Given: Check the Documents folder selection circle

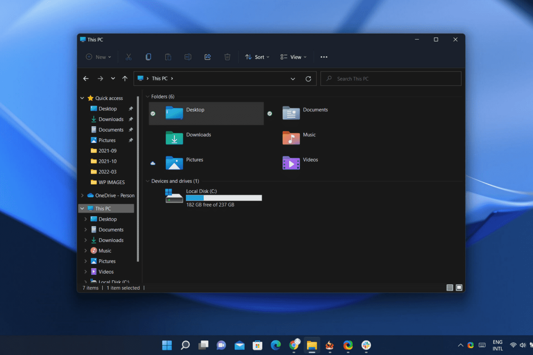Looking at the screenshot, I should (x=270, y=113).
